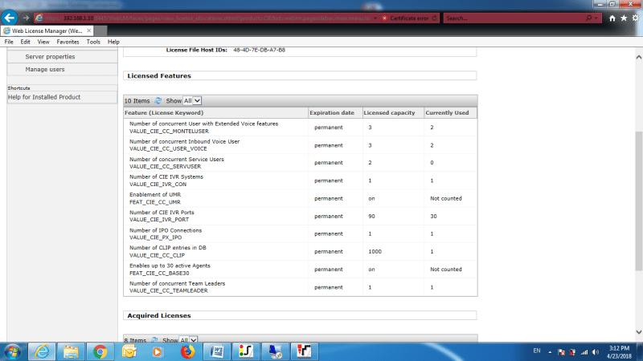Click the browser Forward arrow button
This screenshot has height=361, width=643.
click(x=26, y=18)
